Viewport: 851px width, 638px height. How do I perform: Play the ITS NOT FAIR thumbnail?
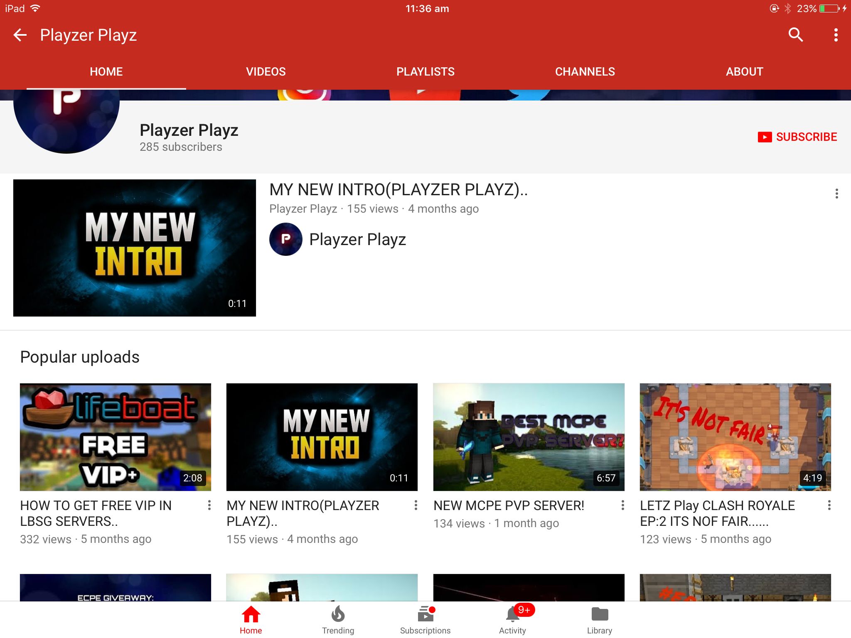click(x=735, y=437)
